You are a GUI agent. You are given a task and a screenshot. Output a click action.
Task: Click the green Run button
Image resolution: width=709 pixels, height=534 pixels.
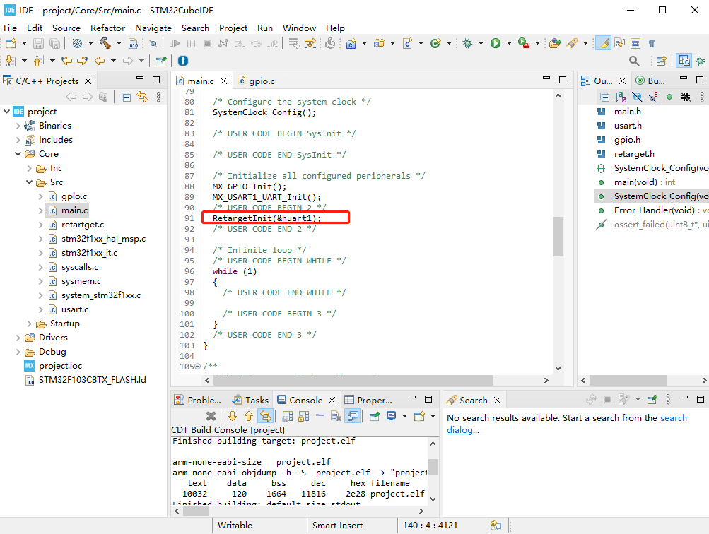coord(496,43)
